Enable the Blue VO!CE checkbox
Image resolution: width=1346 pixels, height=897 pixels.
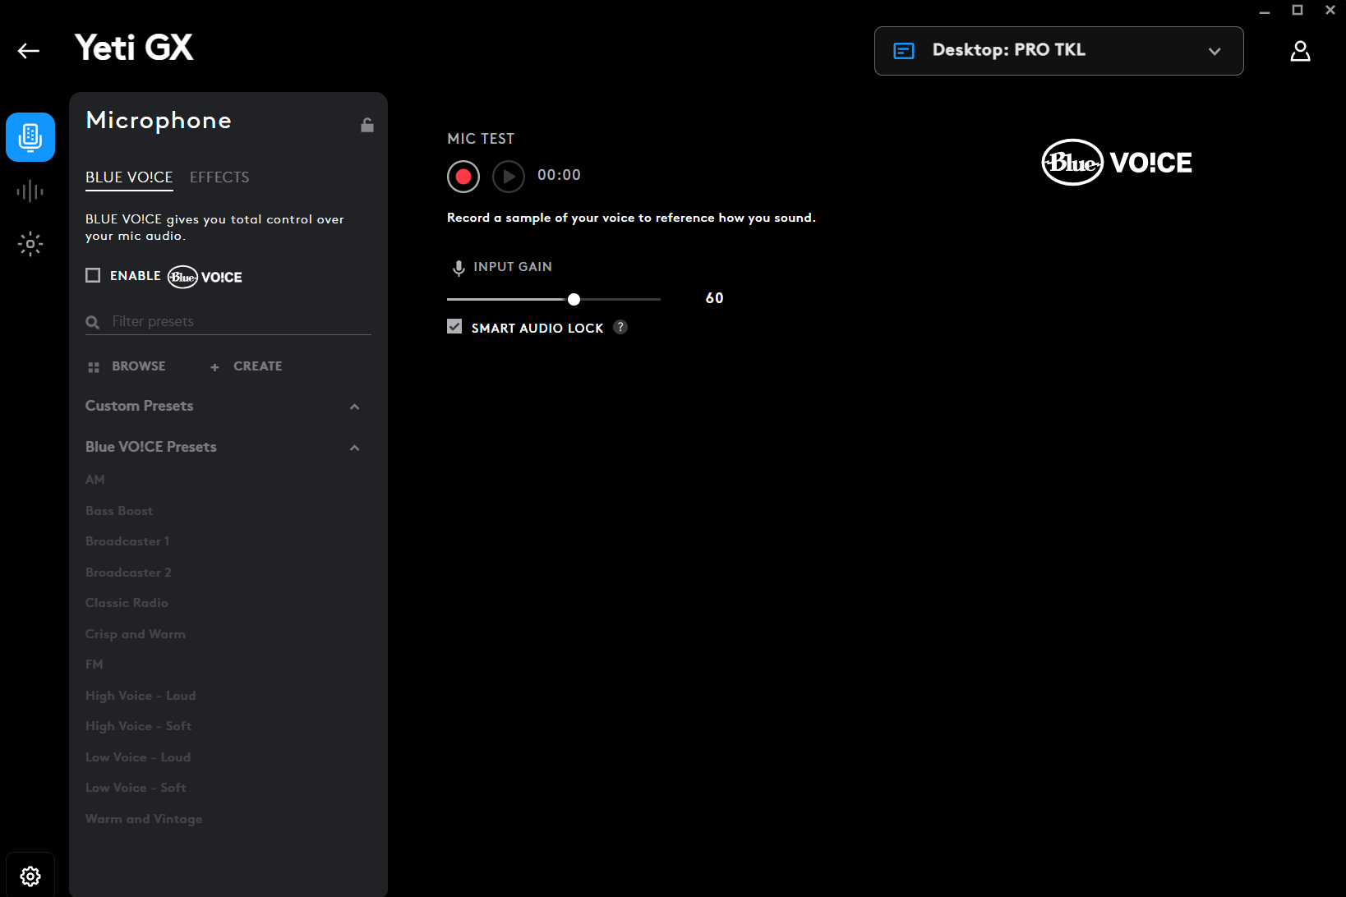pos(93,275)
